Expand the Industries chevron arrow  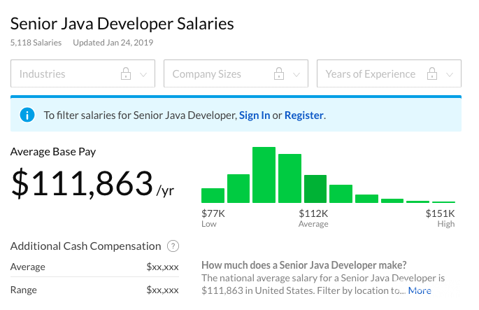(x=144, y=74)
